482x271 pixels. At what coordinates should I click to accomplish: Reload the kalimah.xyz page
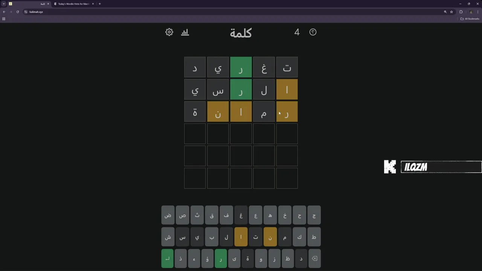(17, 12)
